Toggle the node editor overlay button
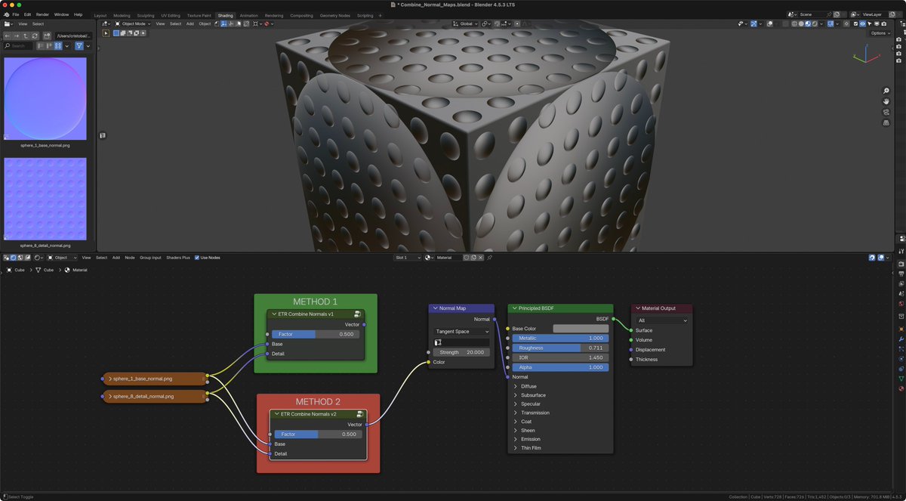Image resolution: width=906 pixels, height=501 pixels. pyautogui.click(x=881, y=257)
